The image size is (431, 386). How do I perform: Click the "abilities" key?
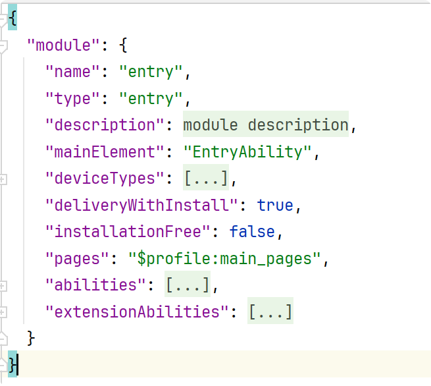[95, 285]
